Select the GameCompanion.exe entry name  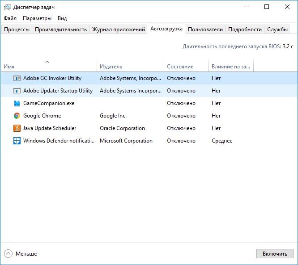click(x=49, y=103)
